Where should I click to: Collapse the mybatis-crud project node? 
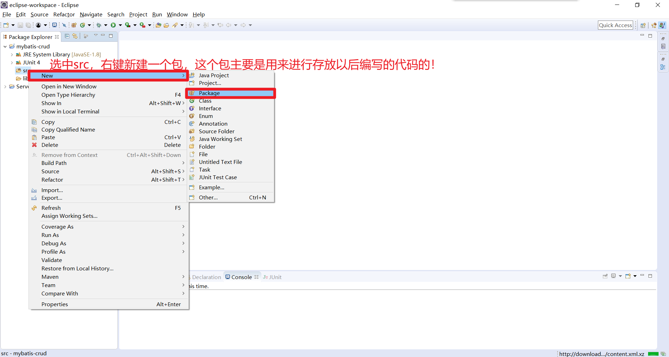click(x=5, y=46)
